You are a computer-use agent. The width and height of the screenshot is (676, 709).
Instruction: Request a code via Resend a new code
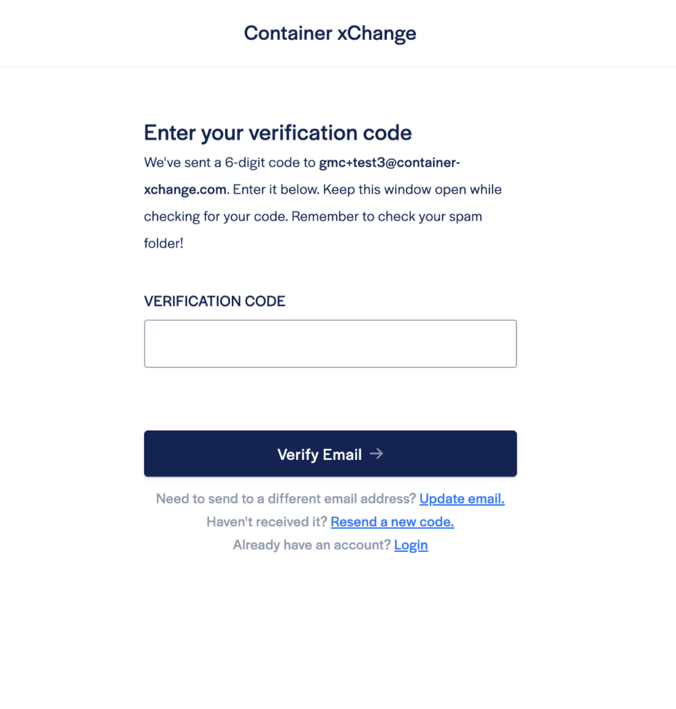tap(392, 522)
